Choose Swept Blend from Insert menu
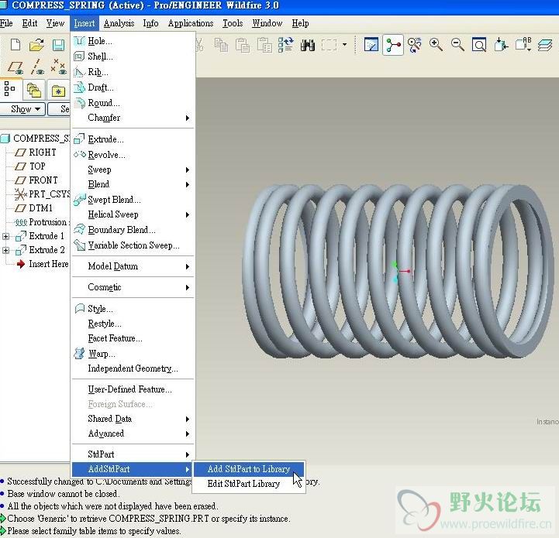559x538 pixels. (133, 200)
